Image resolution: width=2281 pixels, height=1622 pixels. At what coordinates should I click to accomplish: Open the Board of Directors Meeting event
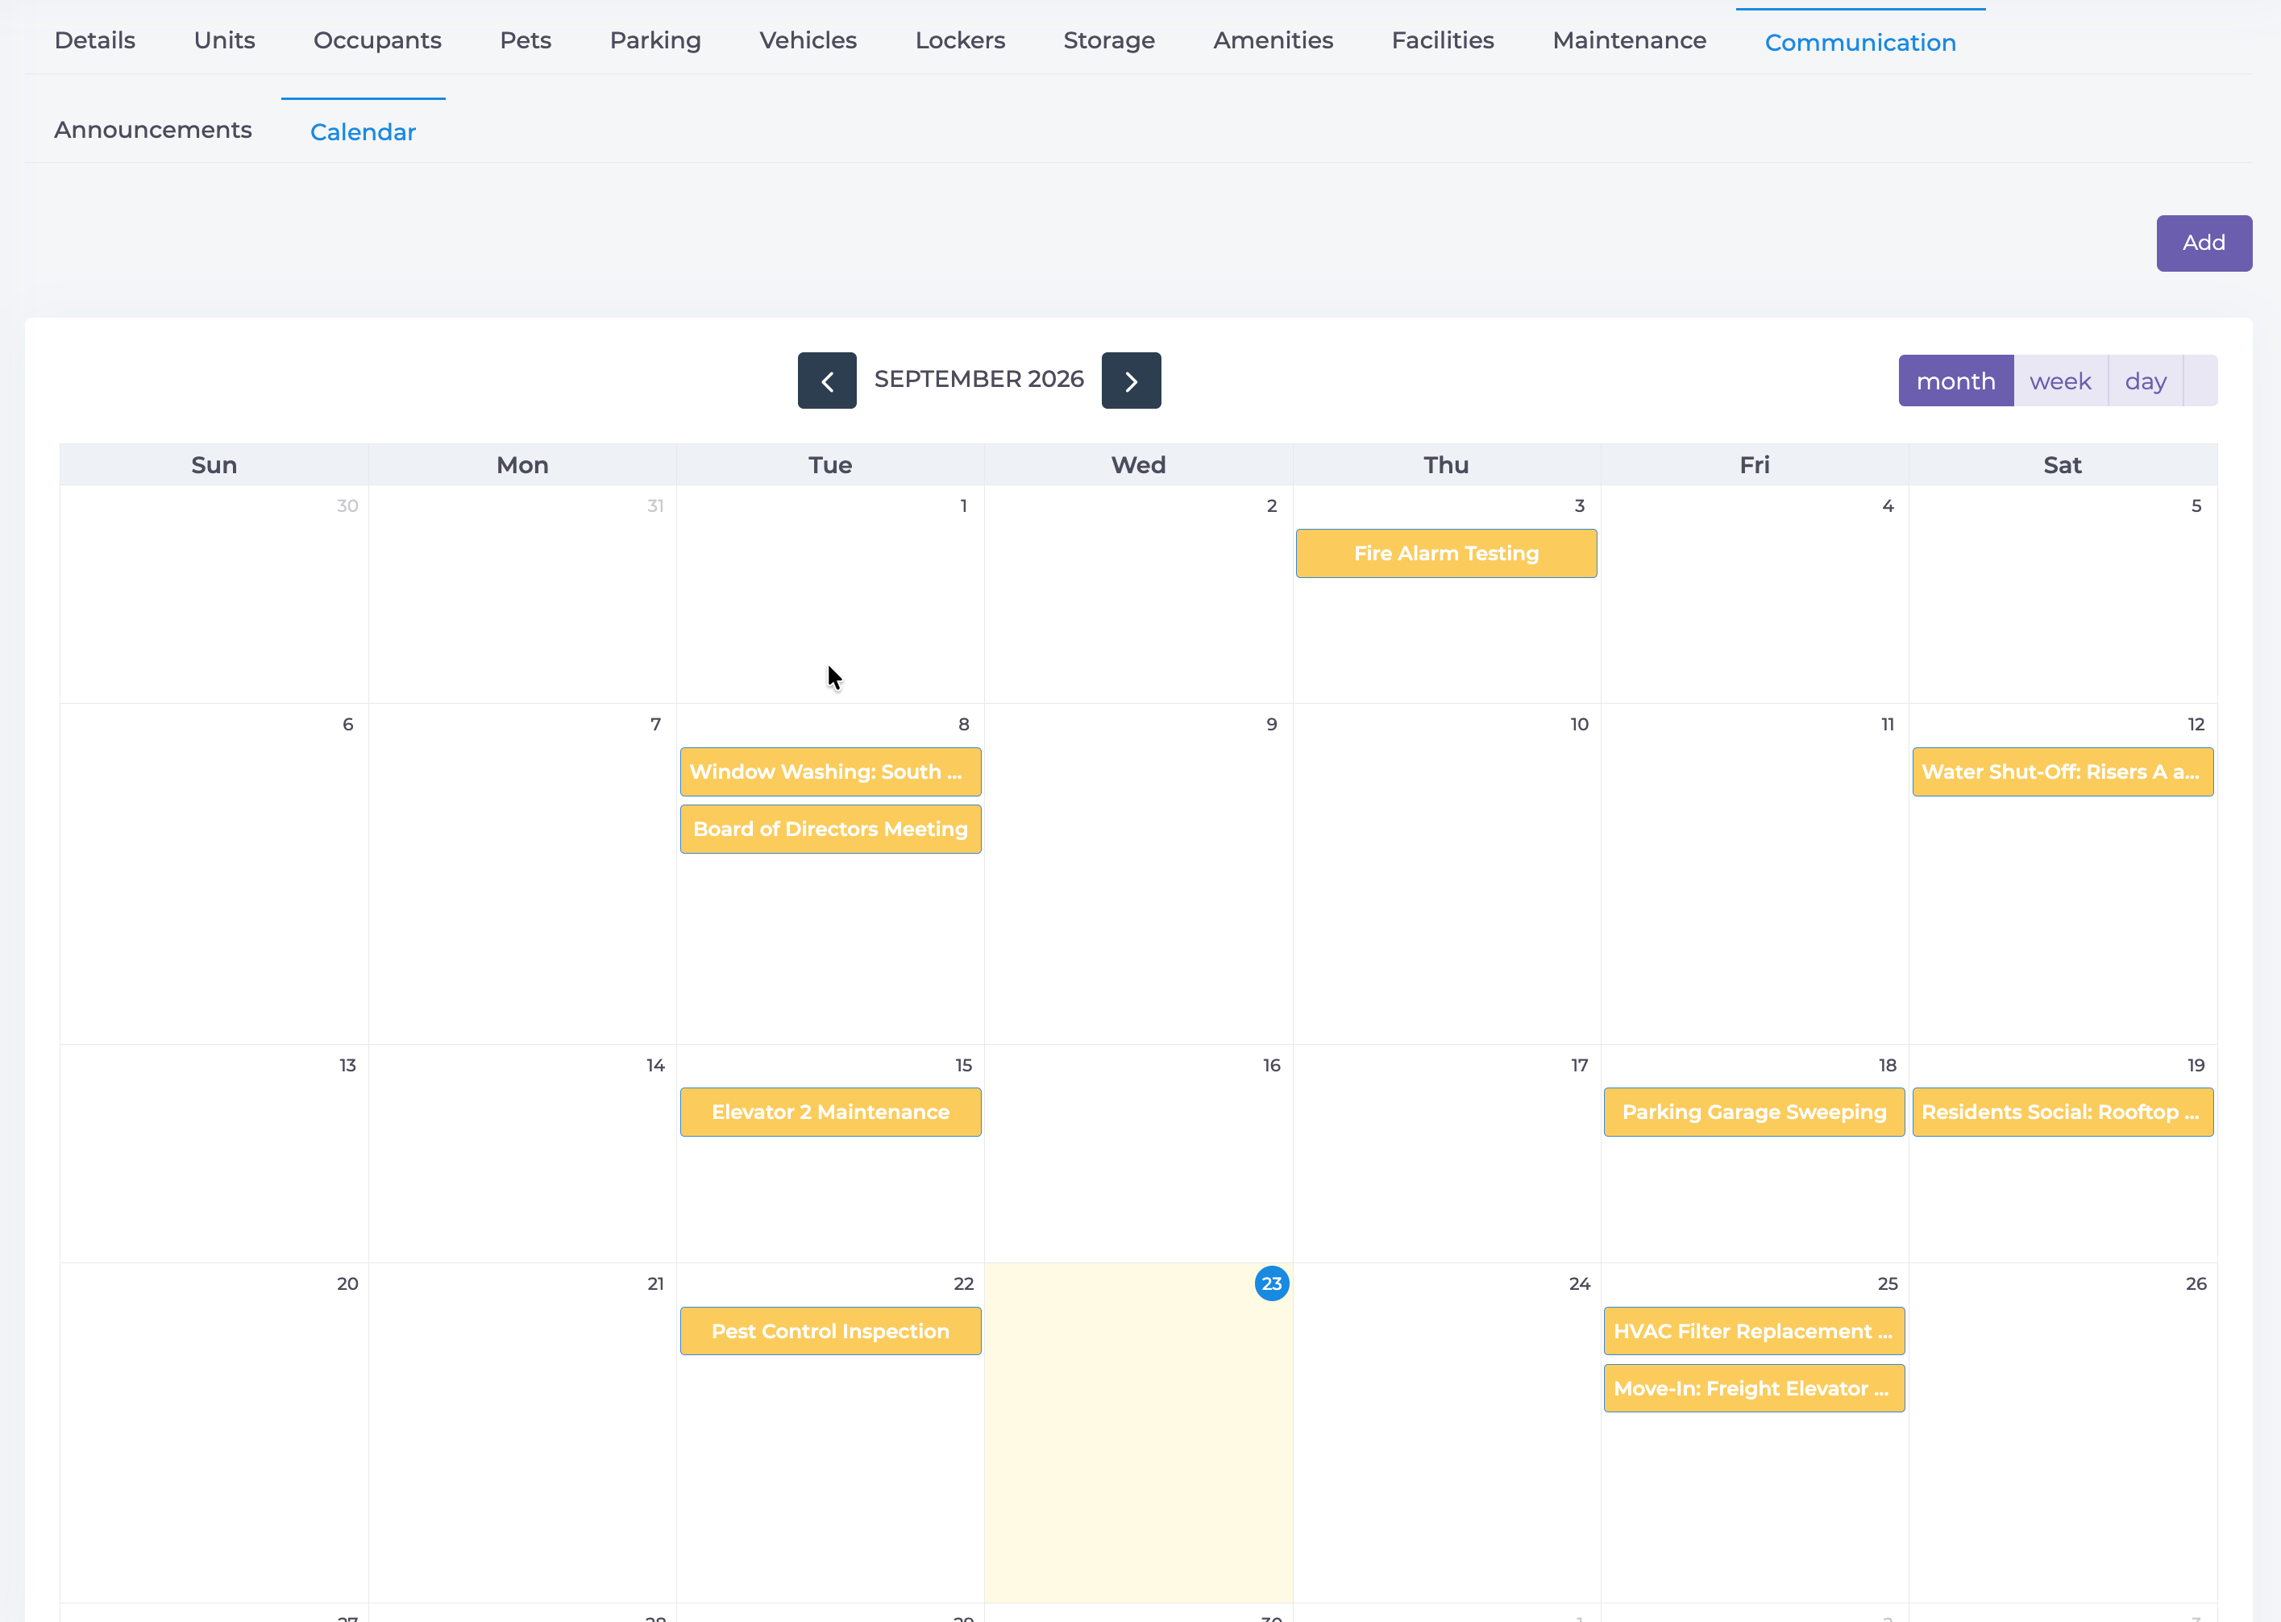pos(830,829)
